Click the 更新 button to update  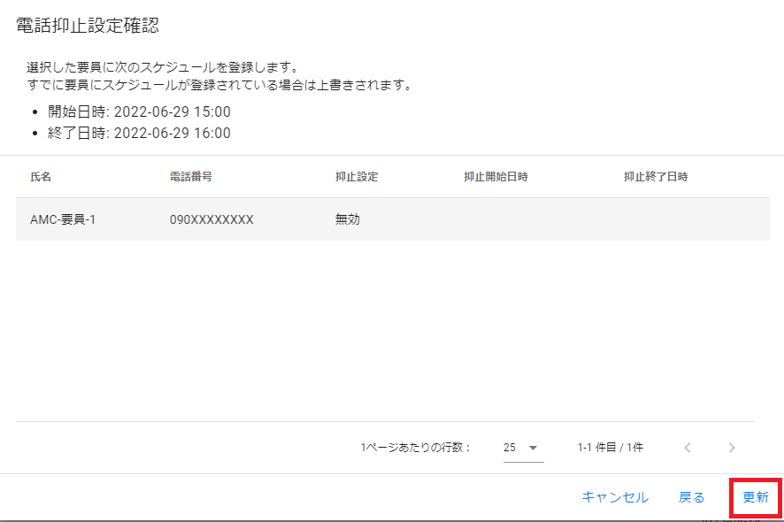click(x=755, y=497)
